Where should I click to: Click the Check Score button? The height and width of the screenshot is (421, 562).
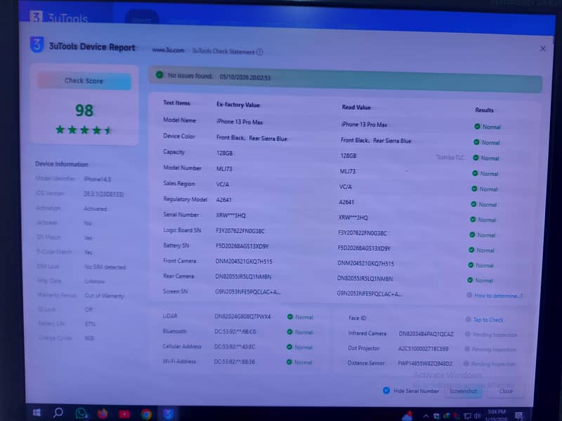point(84,81)
